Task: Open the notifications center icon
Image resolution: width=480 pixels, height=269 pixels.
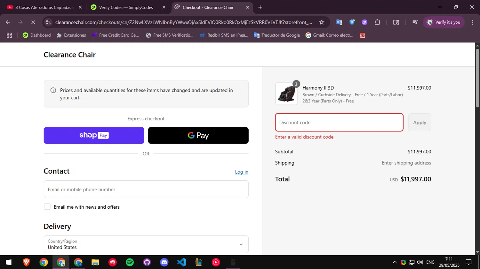Action: [x=468, y=262]
